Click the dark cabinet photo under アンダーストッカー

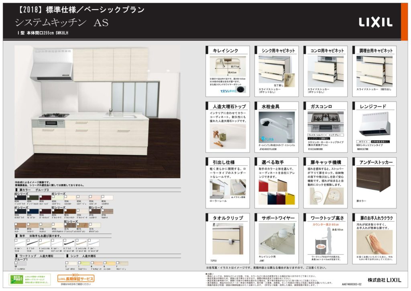click(373, 179)
